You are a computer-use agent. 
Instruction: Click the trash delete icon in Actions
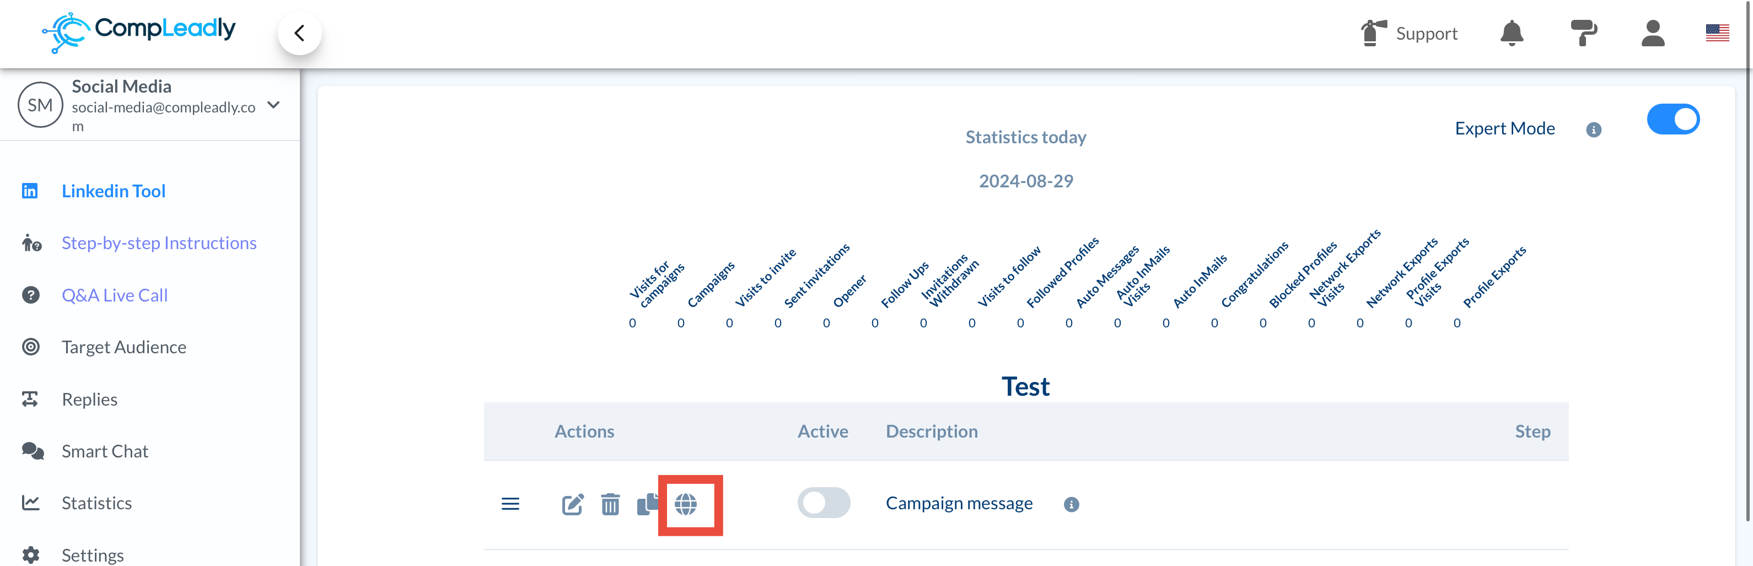click(x=610, y=504)
